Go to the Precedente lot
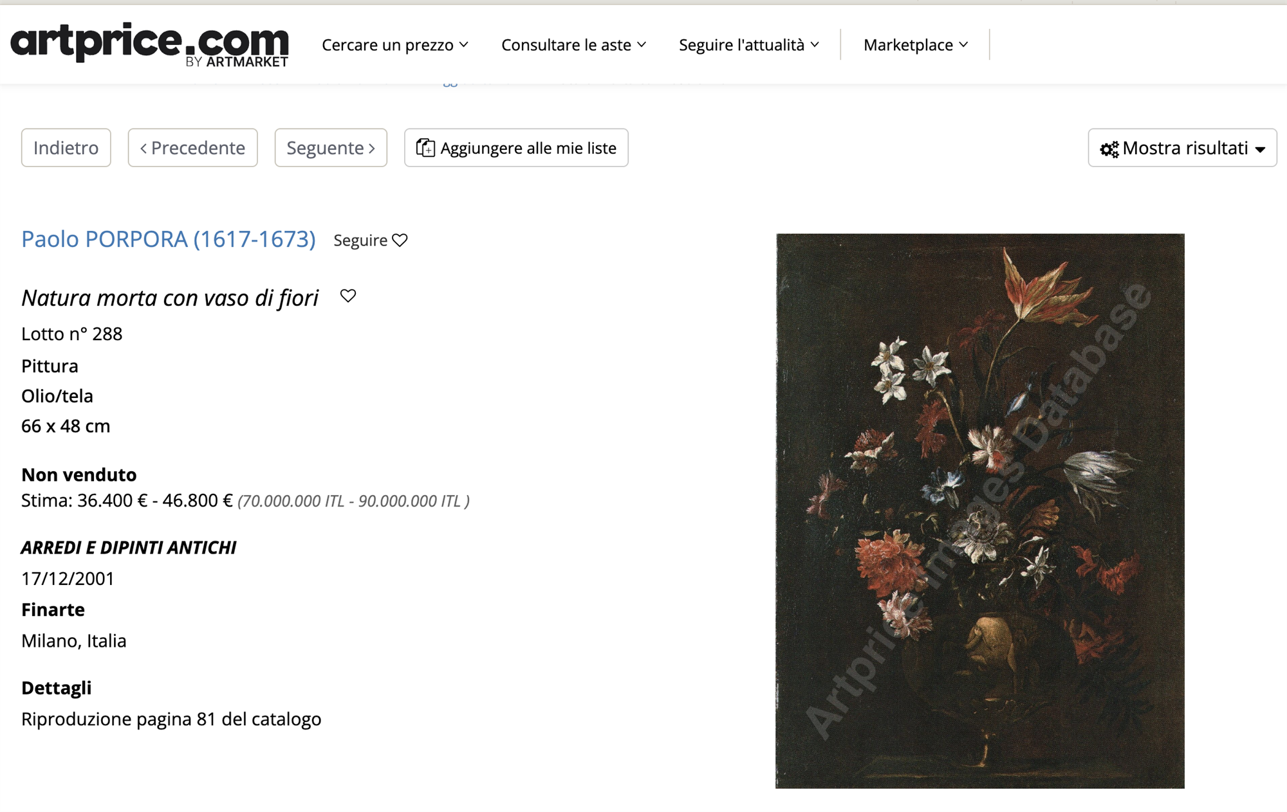Viewport: 1287px width, 812px height. click(x=193, y=148)
